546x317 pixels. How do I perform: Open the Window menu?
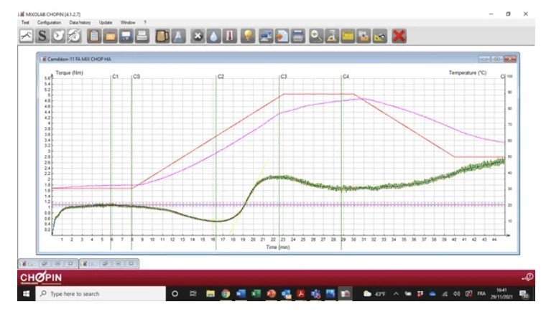(128, 22)
